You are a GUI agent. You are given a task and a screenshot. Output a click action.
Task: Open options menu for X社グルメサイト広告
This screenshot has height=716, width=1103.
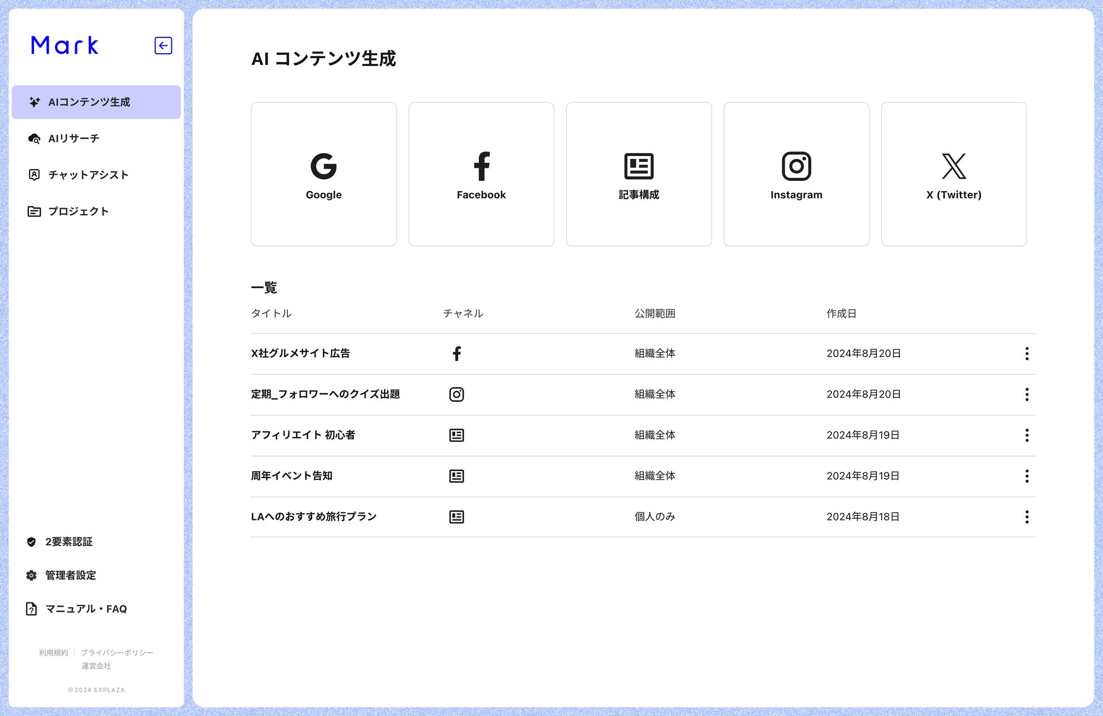click(x=1027, y=354)
